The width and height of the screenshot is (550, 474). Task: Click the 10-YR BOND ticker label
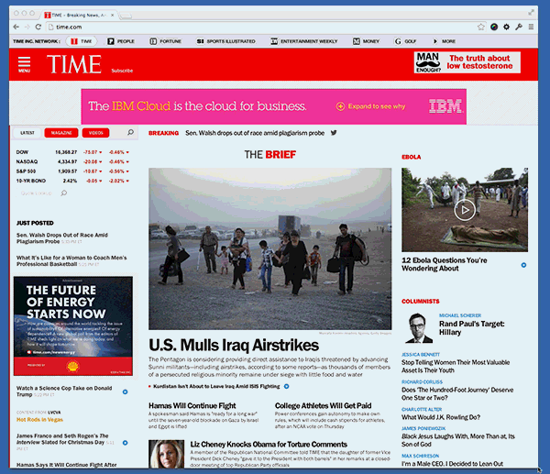click(31, 181)
